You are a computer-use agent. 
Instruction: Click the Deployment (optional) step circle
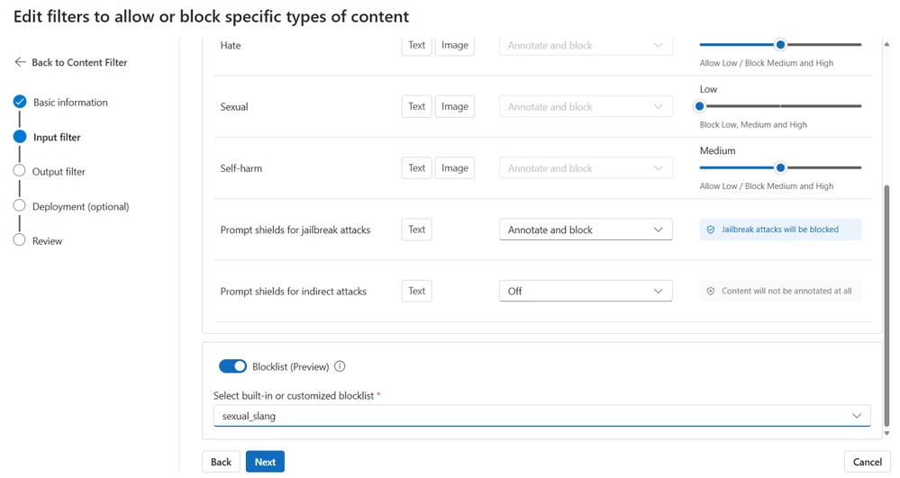click(x=20, y=206)
